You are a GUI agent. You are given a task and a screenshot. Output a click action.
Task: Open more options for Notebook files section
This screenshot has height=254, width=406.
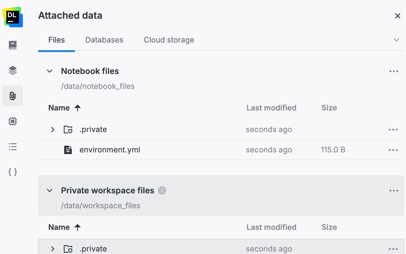tap(394, 71)
